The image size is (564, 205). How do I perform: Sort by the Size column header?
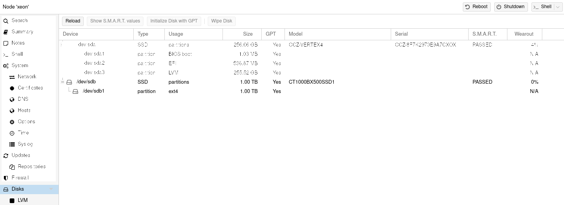coord(242,34)
